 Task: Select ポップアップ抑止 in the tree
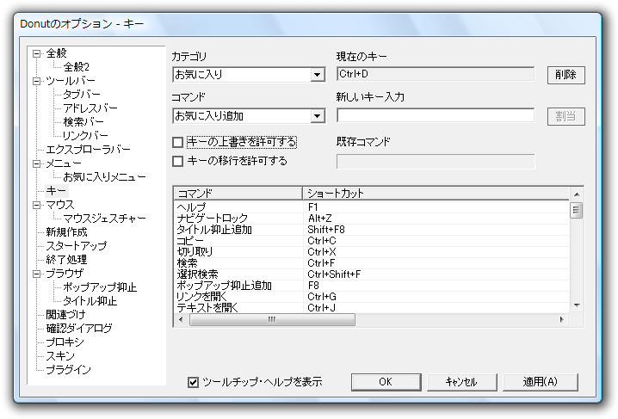pyautogui.click(x=100, y=287)
